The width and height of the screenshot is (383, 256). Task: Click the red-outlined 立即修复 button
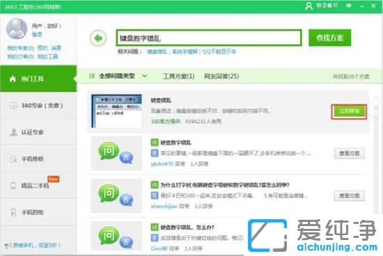click(349, 111)
